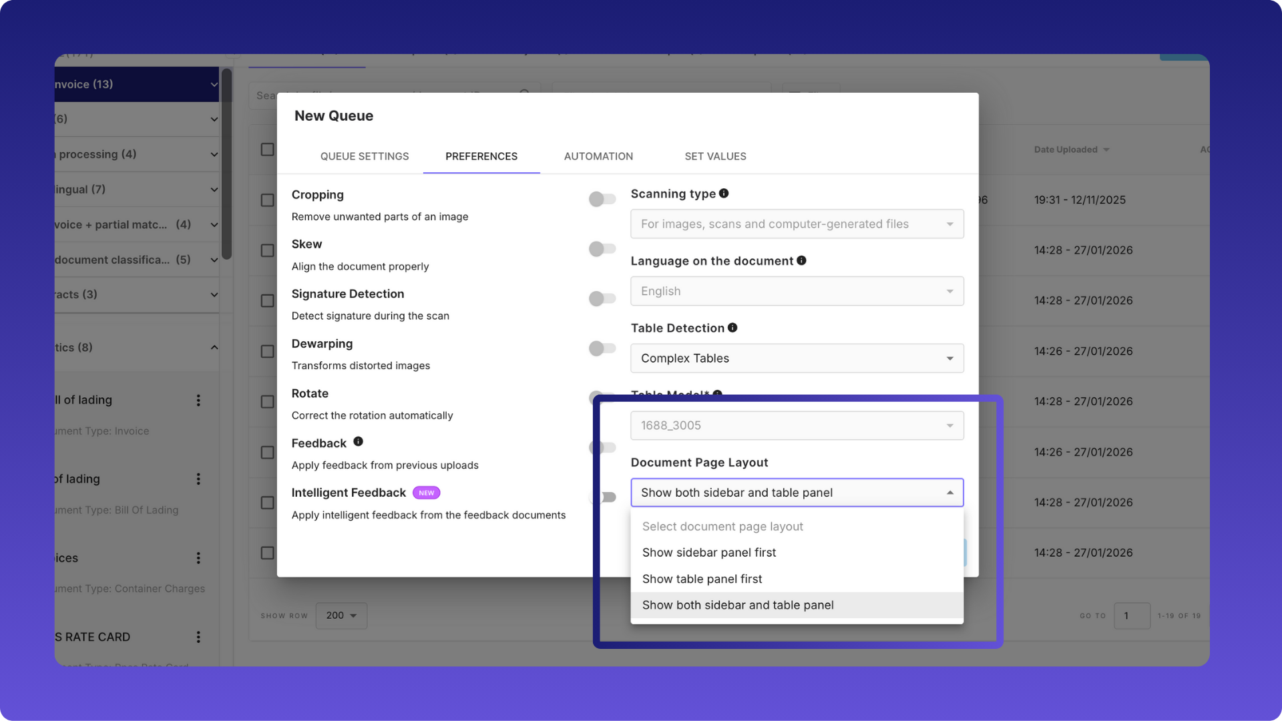Choose Show table panel first option

click(702, 579)
